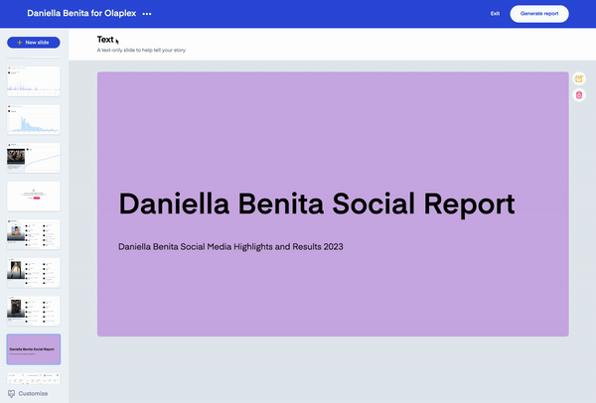Image resolution: width=596 pixels, height=403 pixels.
Task: Click the pink delete slide trash icon
Action: 579,95
